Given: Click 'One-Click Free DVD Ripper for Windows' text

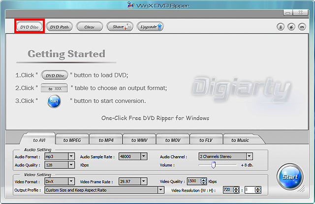Looking at the screenshot, I should click(x=155, y=118).
